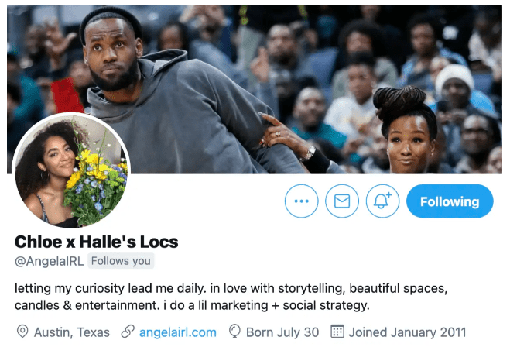Click the birthday balloon icon
The height and width of the screenshot is (347, 510).
pos(234,331)
